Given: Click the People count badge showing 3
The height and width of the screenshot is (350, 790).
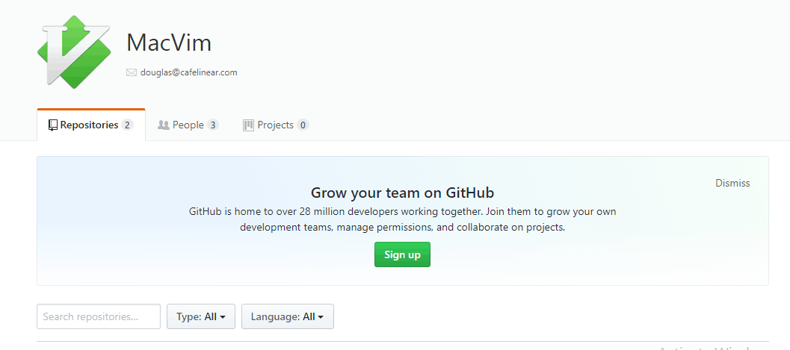Looking at the screenshot, I should [213, 125].
